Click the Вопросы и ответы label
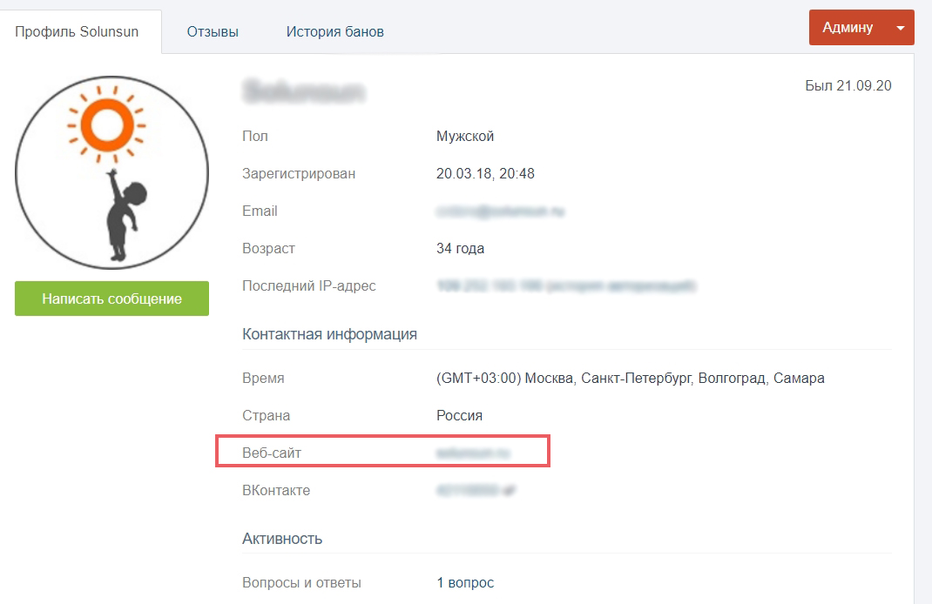932x604 pixels. point(301,583)
